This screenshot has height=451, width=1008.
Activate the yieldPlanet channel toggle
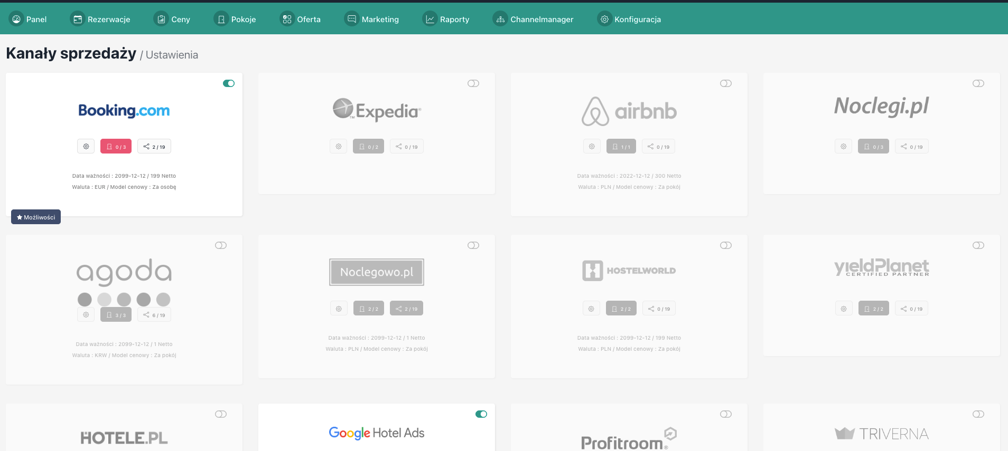pos(978,245)
